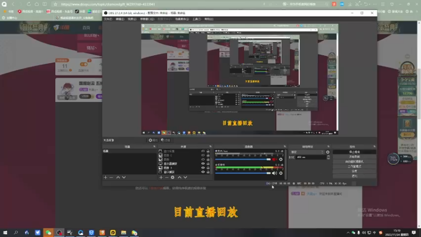The height and width of the screenshot is (237, 421).
Task: Move the selected source up
Action: [179, 177]
